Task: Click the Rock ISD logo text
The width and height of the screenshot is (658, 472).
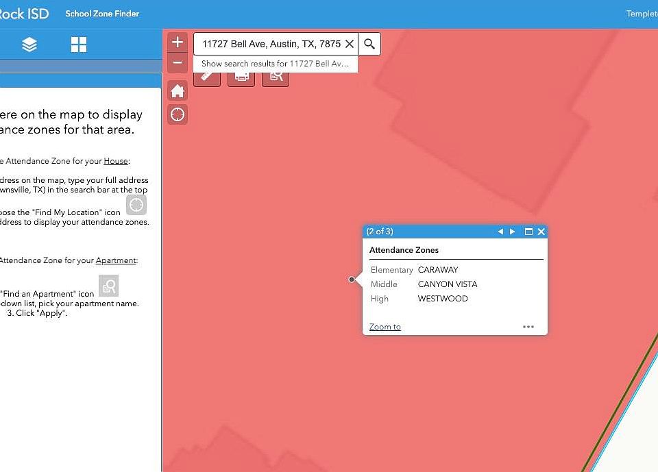Action: tap(24, 14)
